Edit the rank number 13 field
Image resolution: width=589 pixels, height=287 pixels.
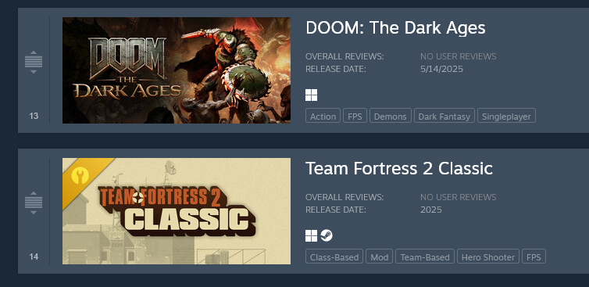[34, 116]
